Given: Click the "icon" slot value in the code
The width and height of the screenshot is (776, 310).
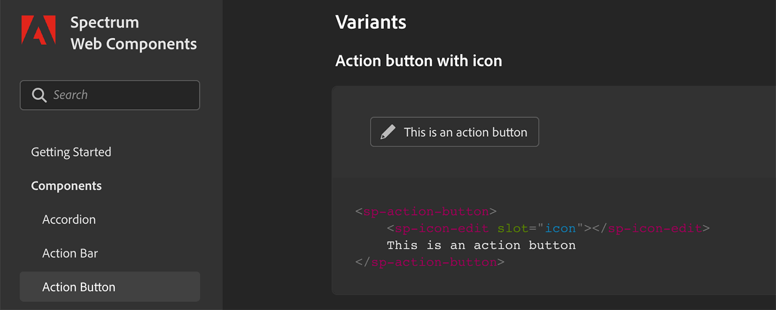Looking at the screenshot, I should click(x=560, y=228).
